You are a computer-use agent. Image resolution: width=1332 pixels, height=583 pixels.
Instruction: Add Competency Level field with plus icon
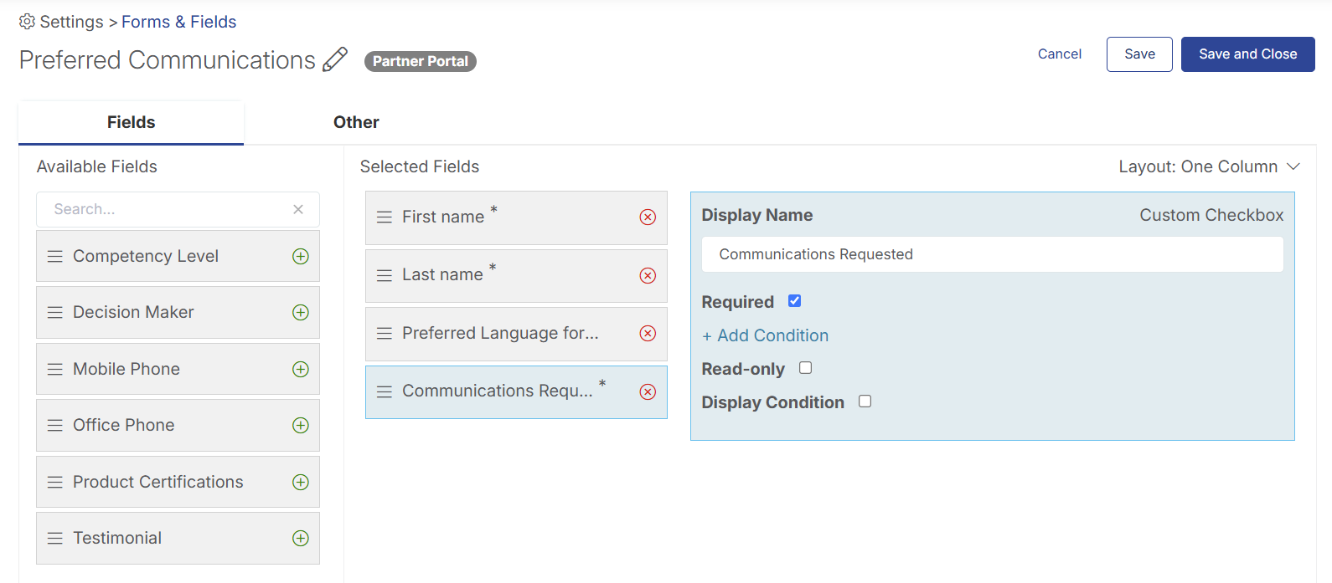[x=301, y=257]
